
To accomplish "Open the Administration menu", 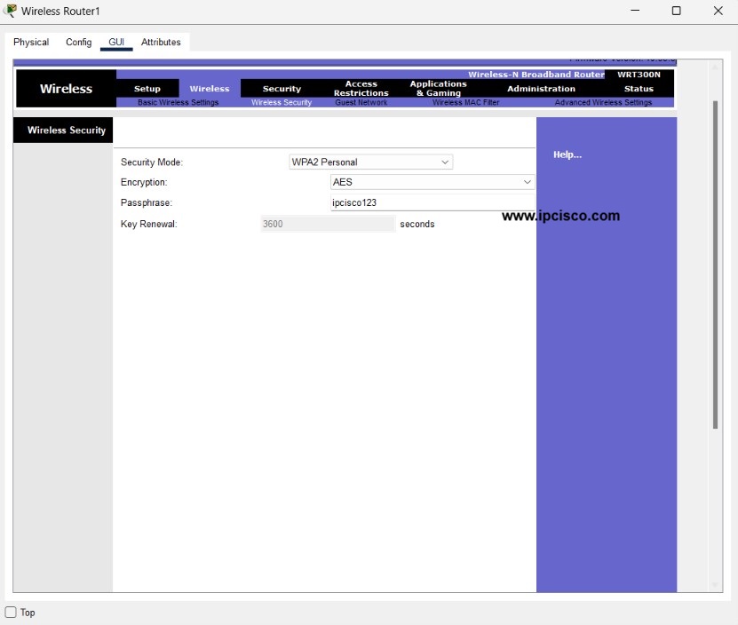I will [541, 89].
